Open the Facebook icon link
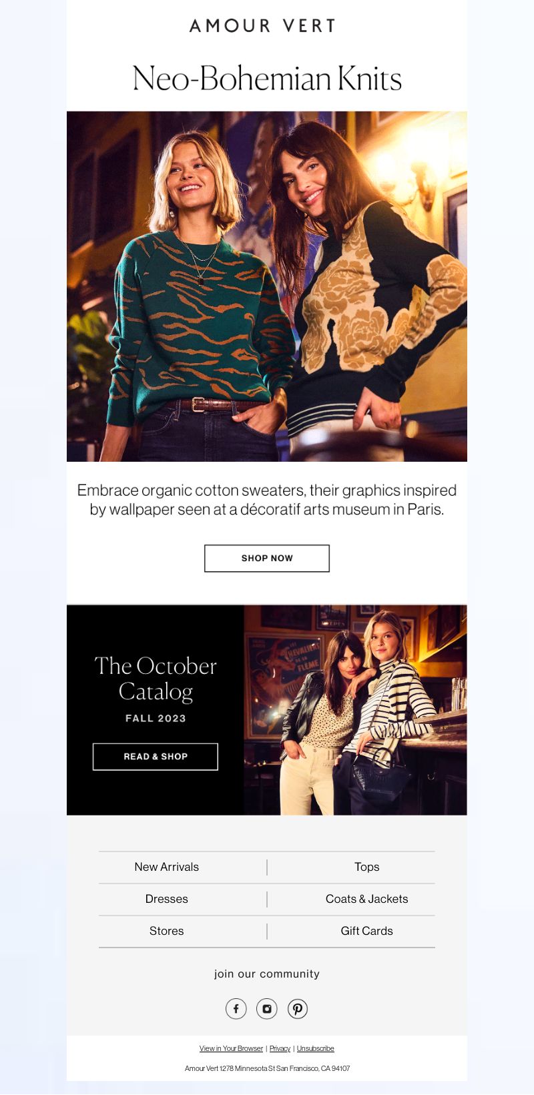Viewport: 534px width, 1095px height. pyautogui.click(x=236, y=1008)
